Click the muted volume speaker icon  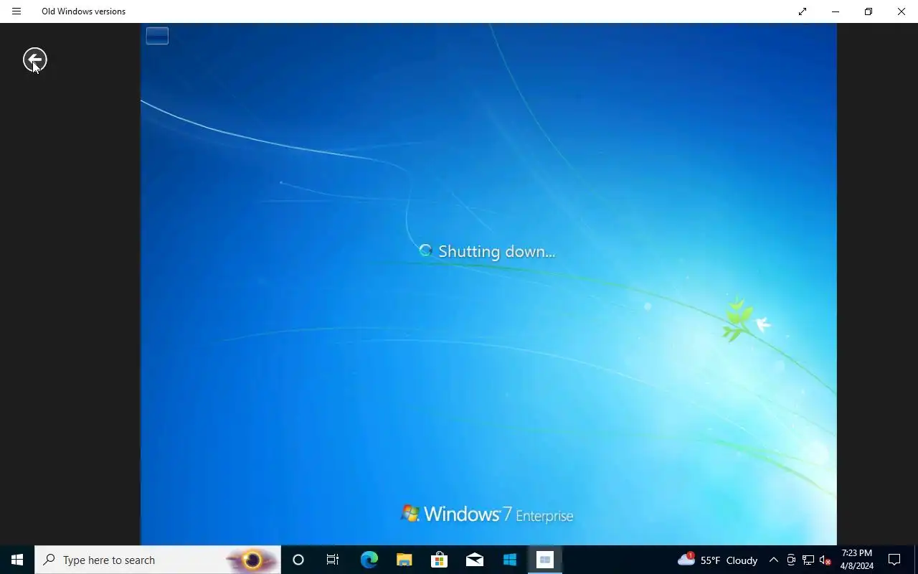[x=825, y=560]
